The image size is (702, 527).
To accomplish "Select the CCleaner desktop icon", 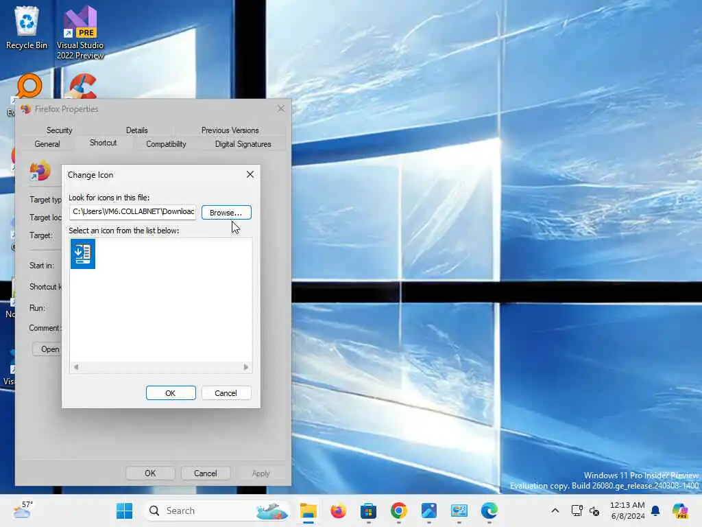I will 83,86.
